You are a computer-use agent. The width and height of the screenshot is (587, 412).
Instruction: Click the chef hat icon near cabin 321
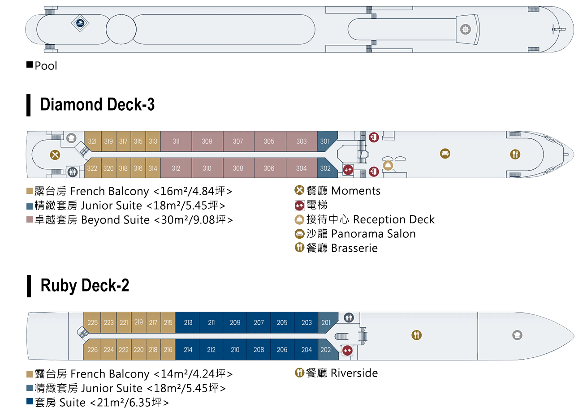coord(71,138)
